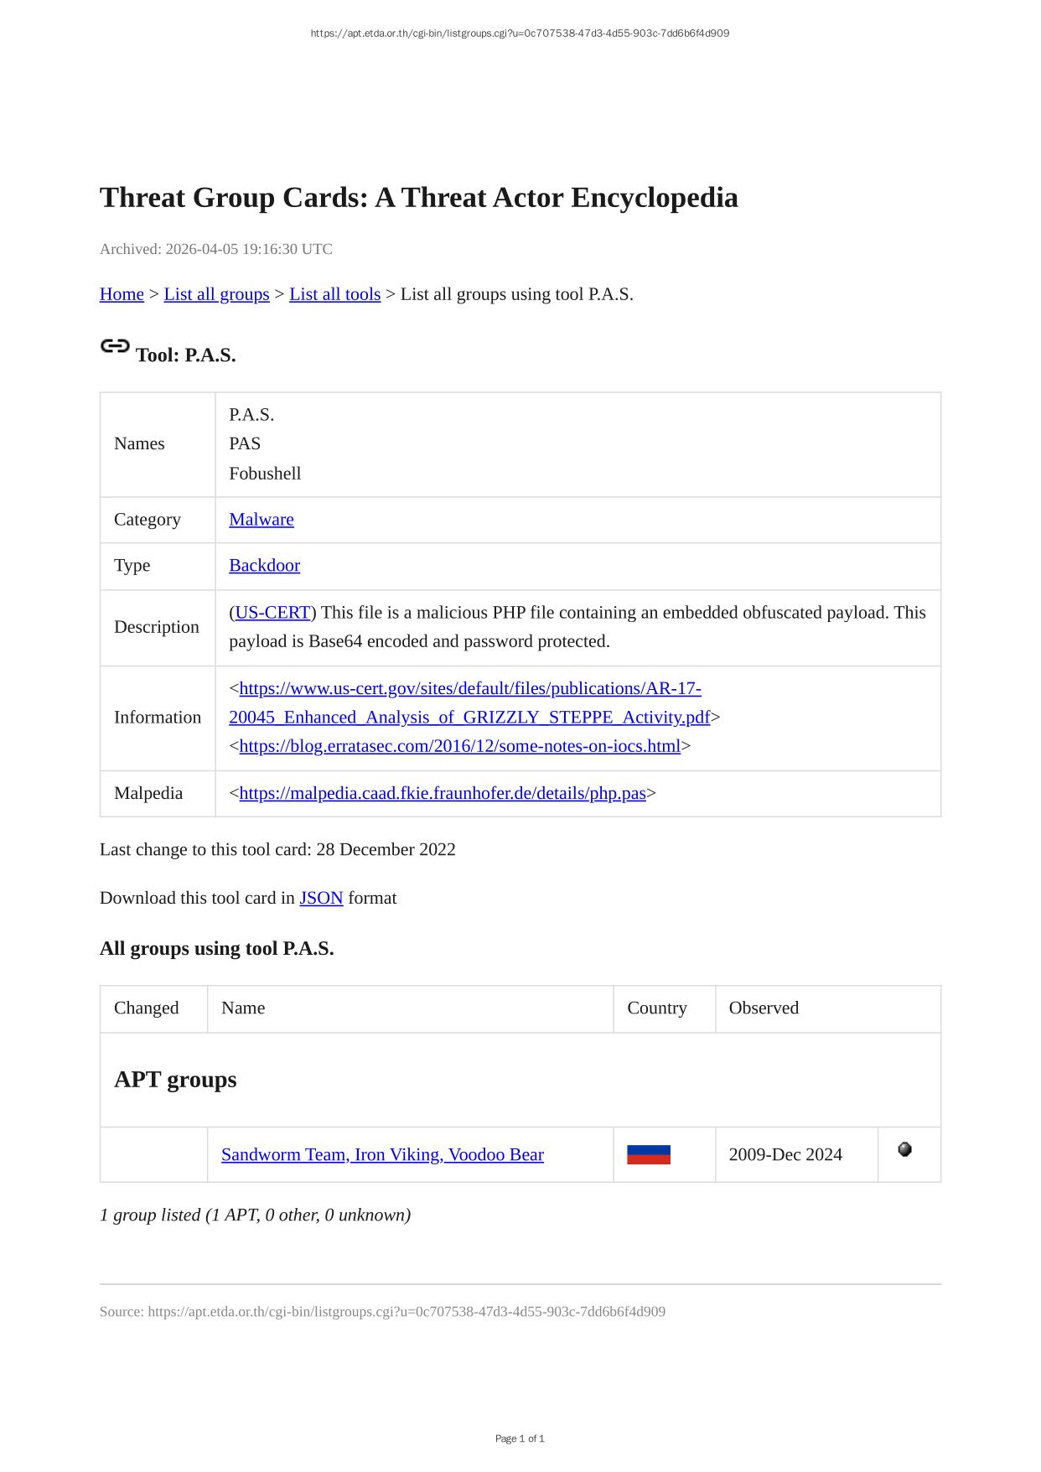Open the Home breadcrumb link

coord(122,294)
